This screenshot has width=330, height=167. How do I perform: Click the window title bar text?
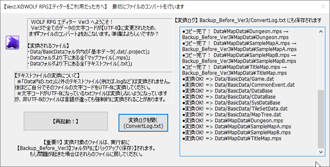[x=94, y=7]
